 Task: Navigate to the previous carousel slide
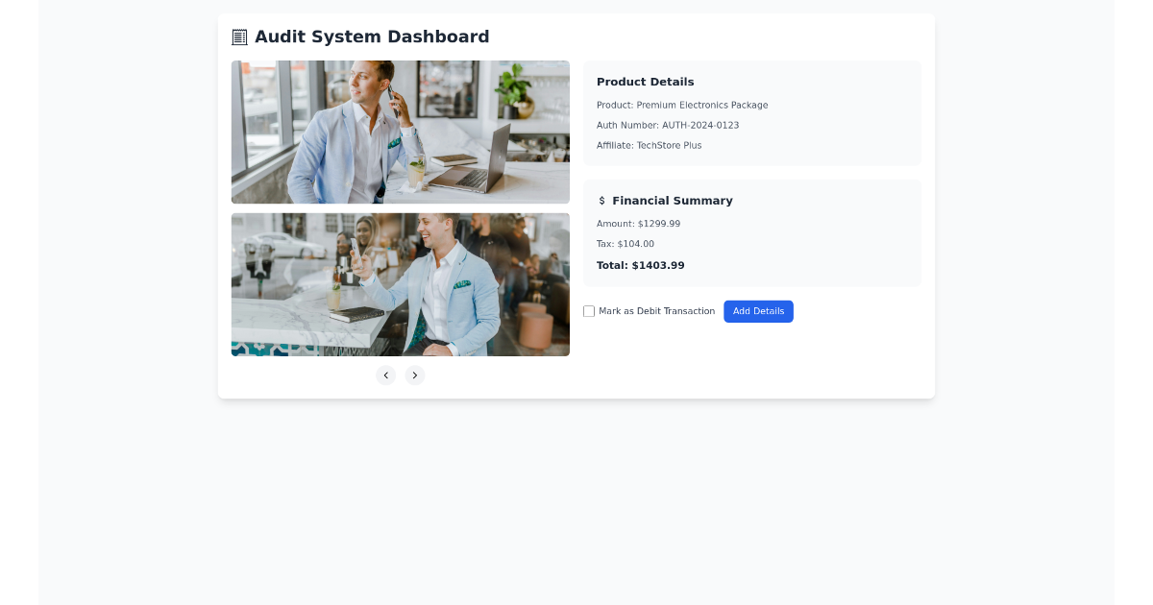tap(386, 375)
